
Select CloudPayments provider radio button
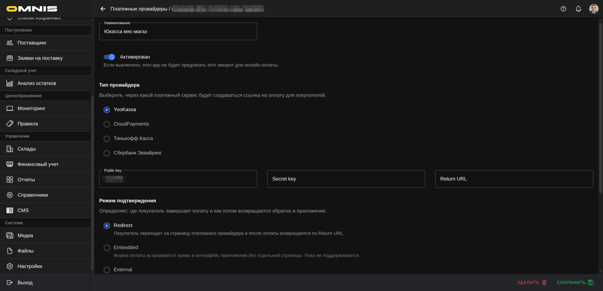(x=107, y=124)
